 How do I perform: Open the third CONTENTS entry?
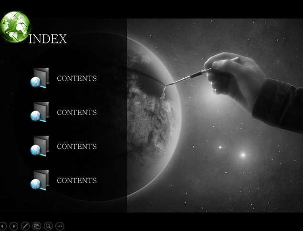77,147
